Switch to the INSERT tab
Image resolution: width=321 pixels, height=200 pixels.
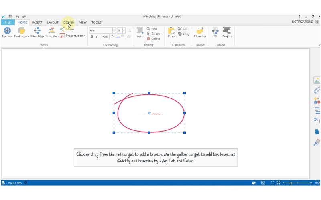click(x=37, y=22)
